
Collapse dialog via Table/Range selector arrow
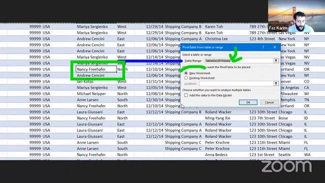pos(276,60)
